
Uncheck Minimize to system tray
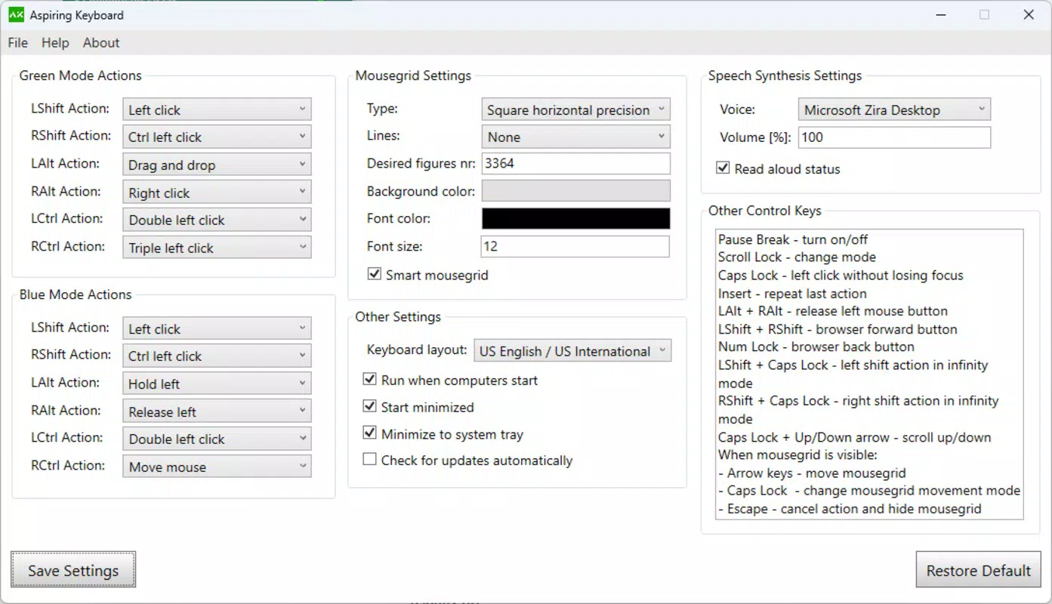click(x=369, y=433)
